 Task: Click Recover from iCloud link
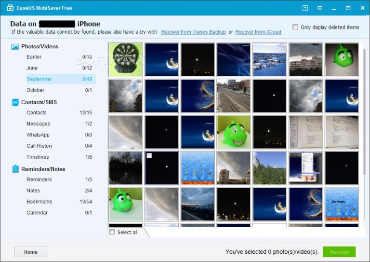click(x=258, y=32)
